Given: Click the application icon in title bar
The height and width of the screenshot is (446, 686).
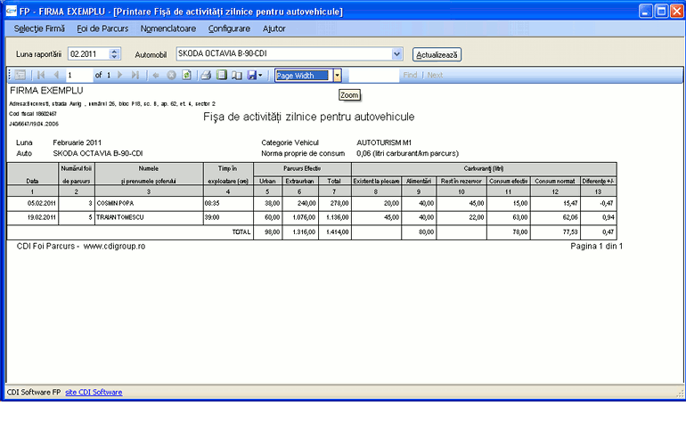Looking at the screenshot, I should pos(11,11).
